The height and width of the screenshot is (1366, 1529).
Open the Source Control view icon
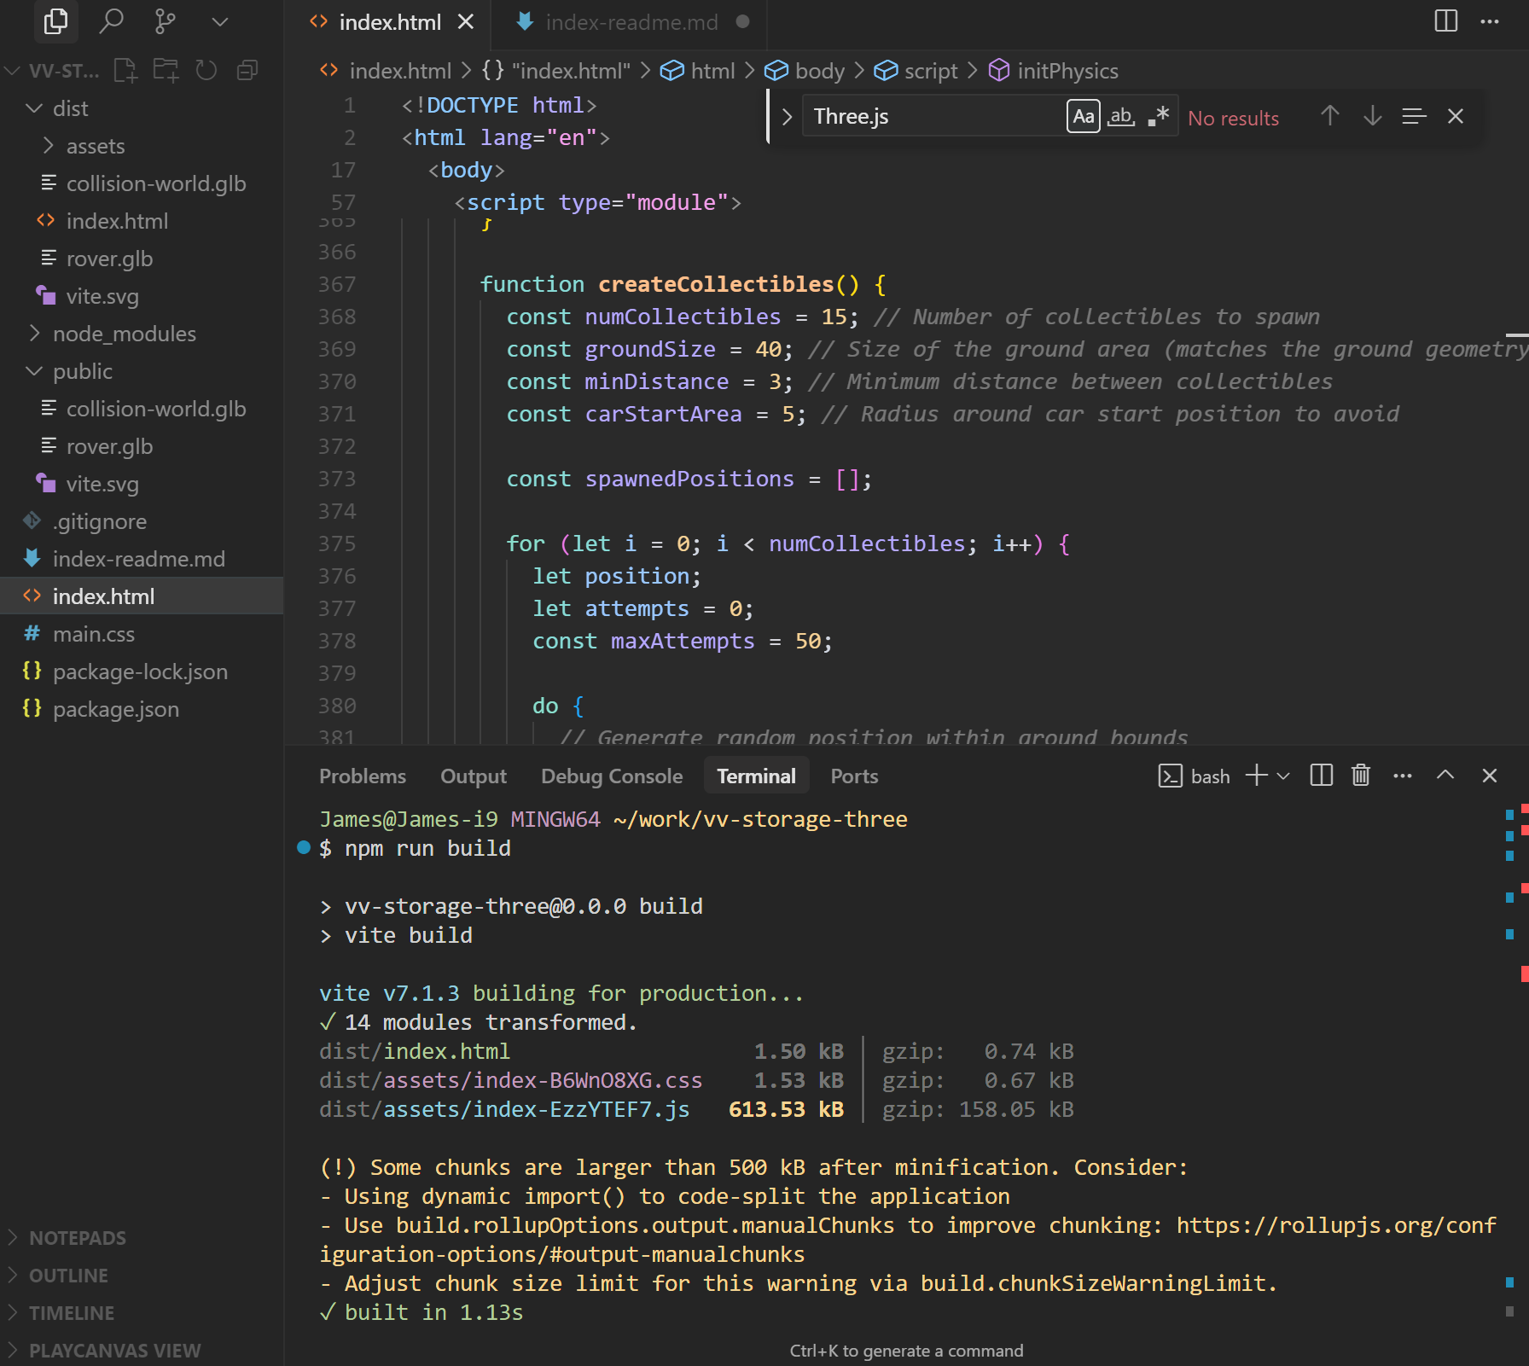166,21
